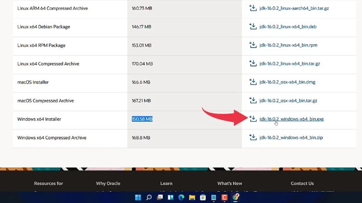
Task: Switch to Chrome in the taskbar
Action: (x=236, y=198)
